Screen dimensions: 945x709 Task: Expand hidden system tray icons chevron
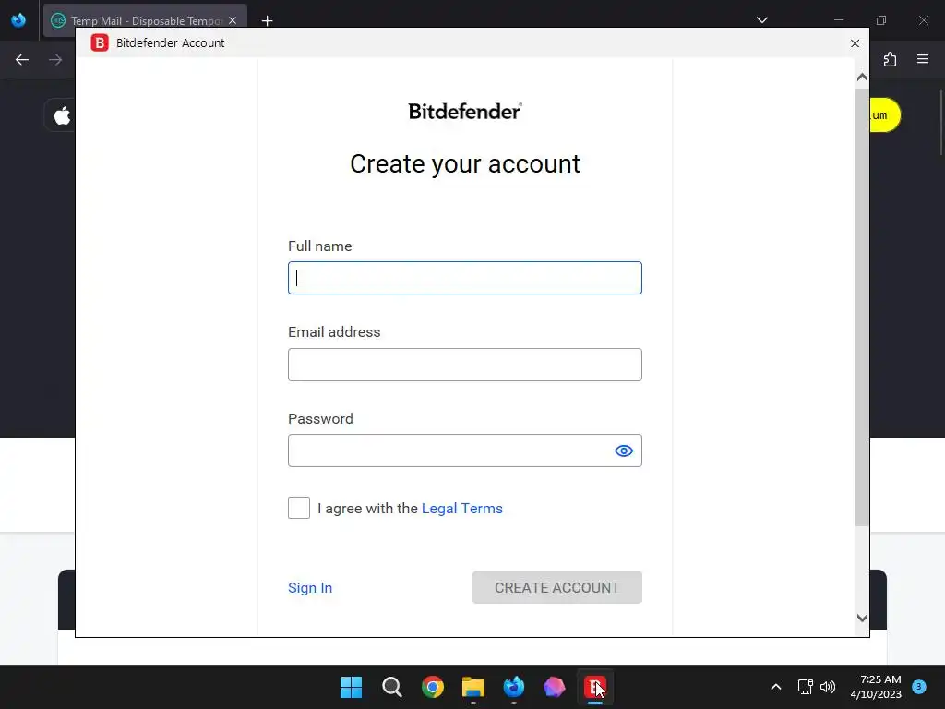pyautogui.click(x=775, y=687)
